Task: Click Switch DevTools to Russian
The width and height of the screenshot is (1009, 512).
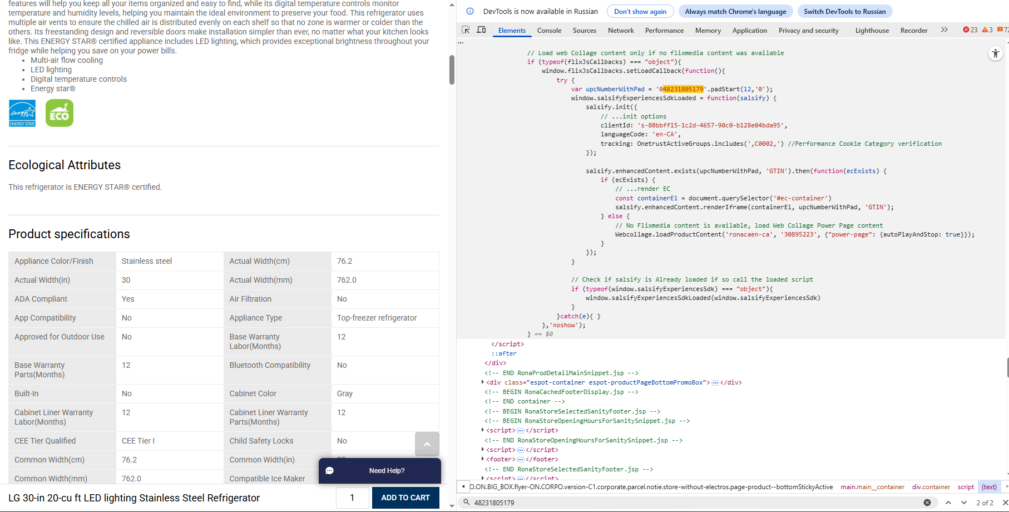Action: [844, 11]
